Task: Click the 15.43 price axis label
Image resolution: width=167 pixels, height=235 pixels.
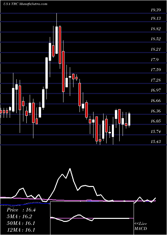Action: (156, 141)
